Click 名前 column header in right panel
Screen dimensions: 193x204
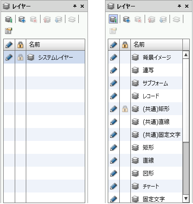tap(157, 45)
